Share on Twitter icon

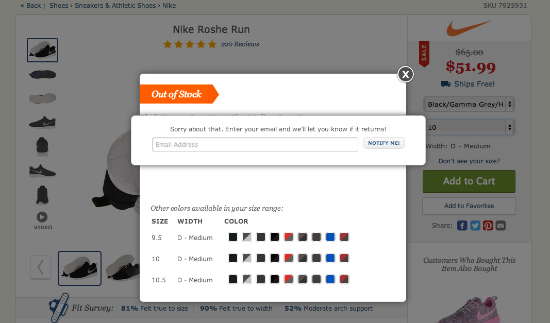[475, 226]
